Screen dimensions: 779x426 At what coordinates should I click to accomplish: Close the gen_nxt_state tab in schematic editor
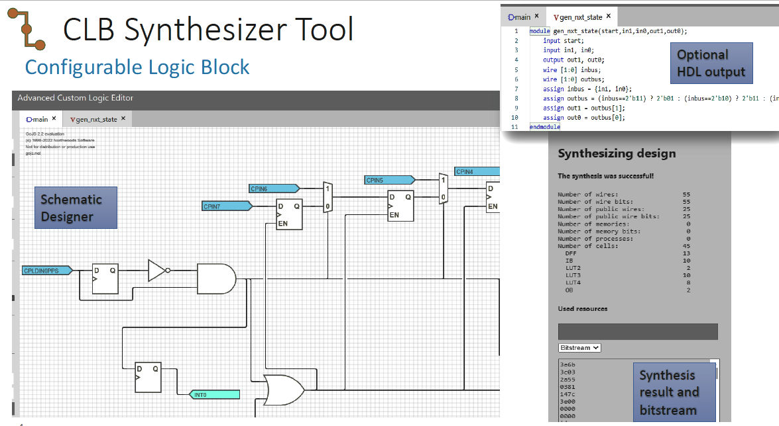tap(123, 119)
